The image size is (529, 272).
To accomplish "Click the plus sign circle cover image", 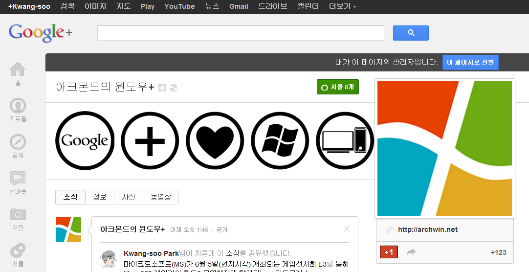I will [x=150, y=140].
